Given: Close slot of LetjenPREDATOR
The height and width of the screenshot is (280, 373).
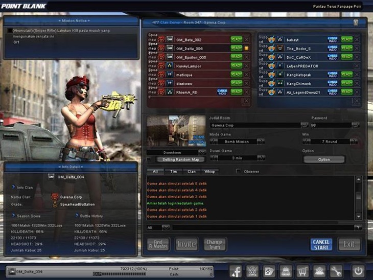Looking at the screenshot, I should point(357,66).
